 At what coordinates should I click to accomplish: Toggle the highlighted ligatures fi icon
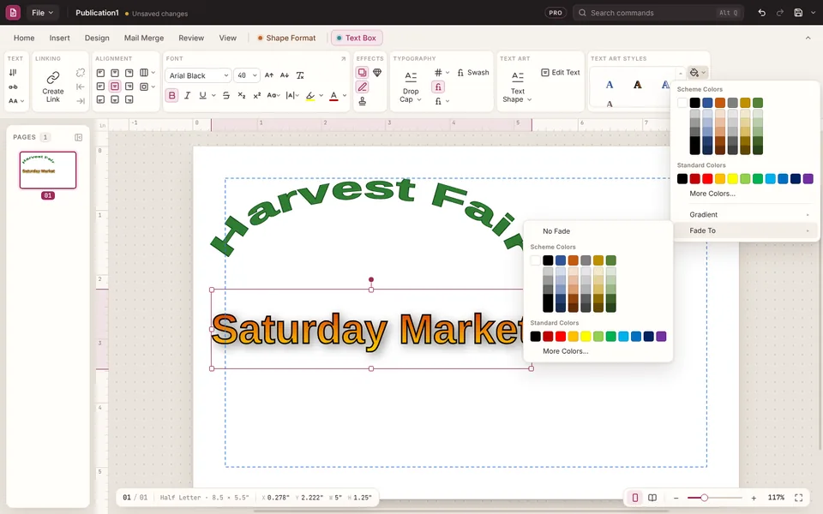pyautogui.click(x=438, y=87)
